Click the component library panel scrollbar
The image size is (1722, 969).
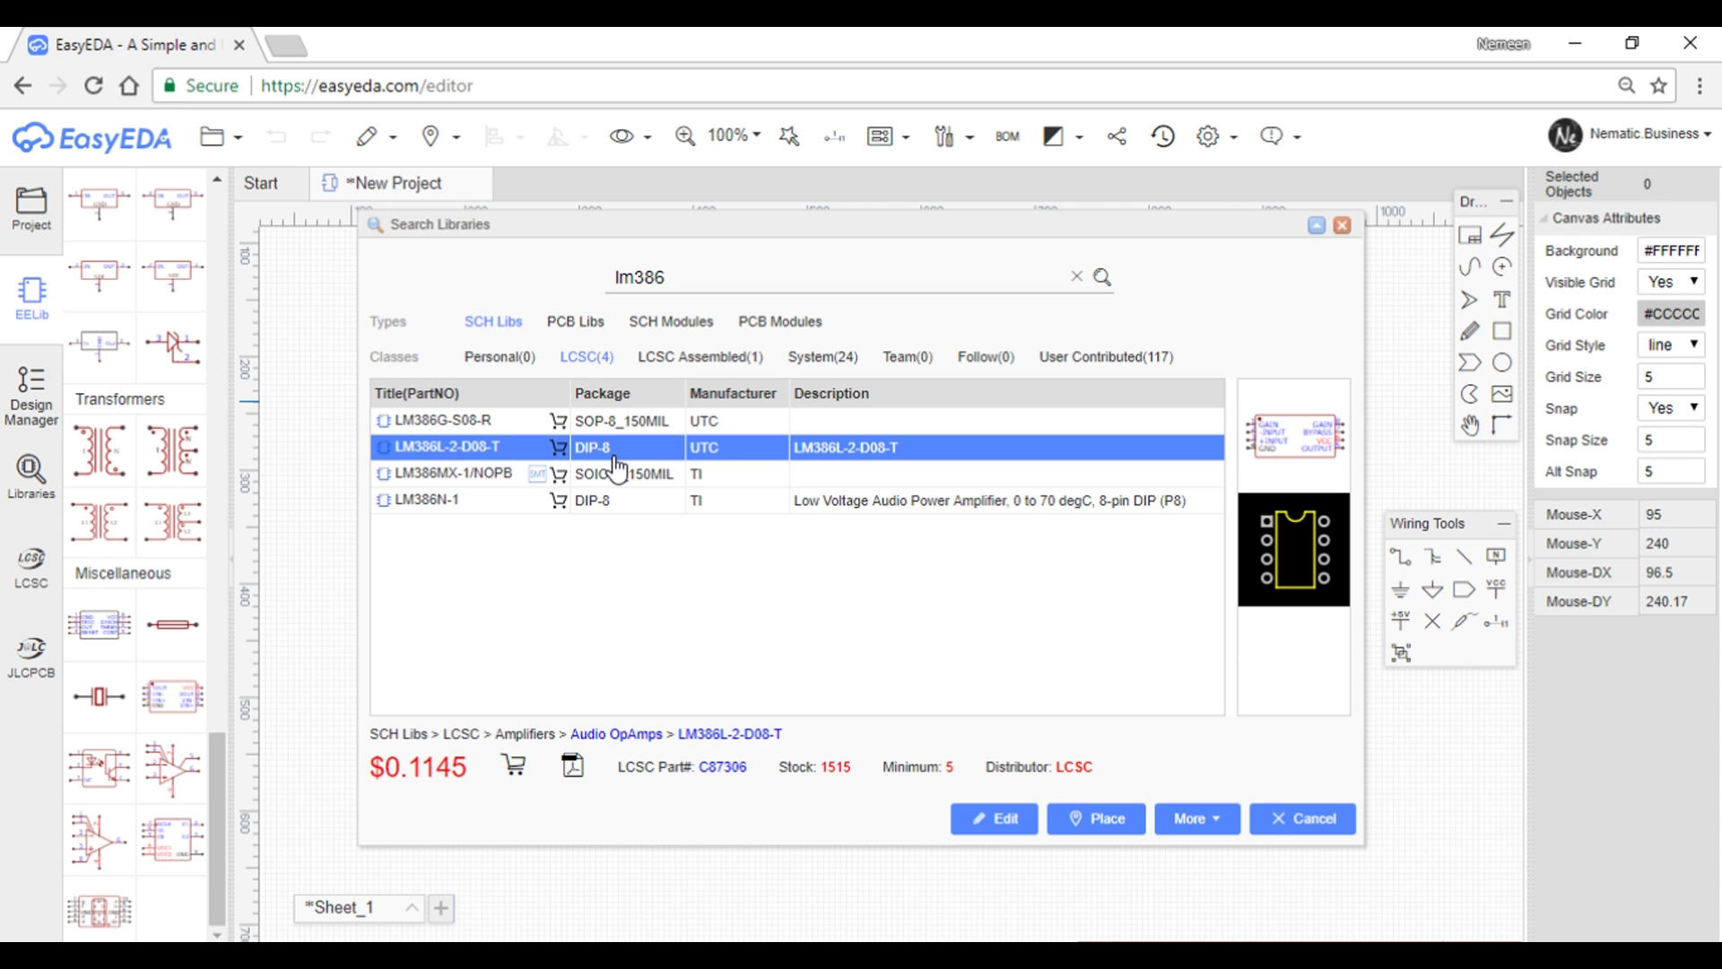click(x=217, y=828)
